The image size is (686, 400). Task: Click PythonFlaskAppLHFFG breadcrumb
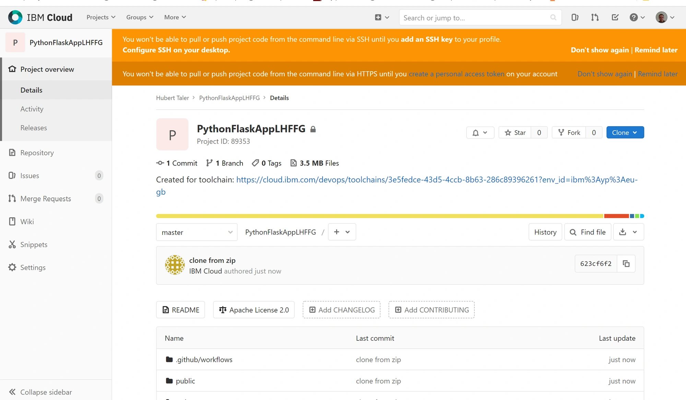coord(229,98)
